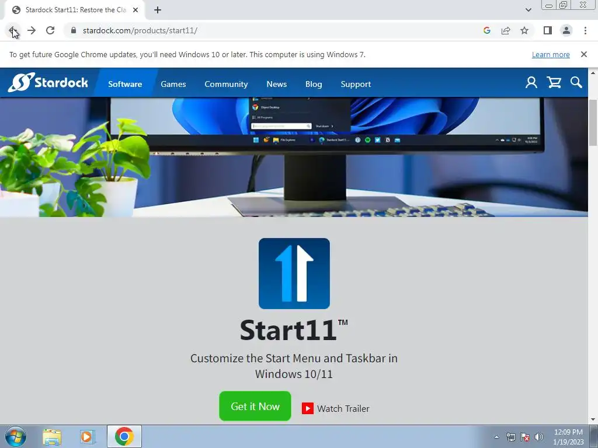The height and width of the screenshot is (448, 598).
Task: Go forward with the browser forward arrow
Action: pyautogui.click(x=32, y=30)
